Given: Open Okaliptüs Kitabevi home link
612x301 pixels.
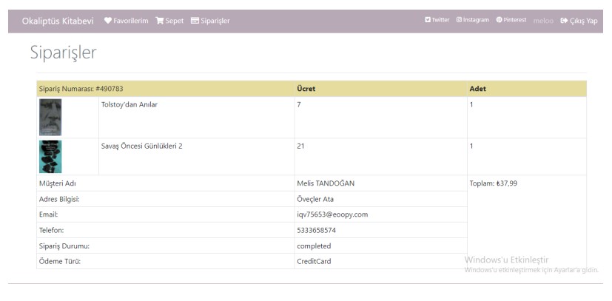Looking at the screenshot, I should click(58, 21).
